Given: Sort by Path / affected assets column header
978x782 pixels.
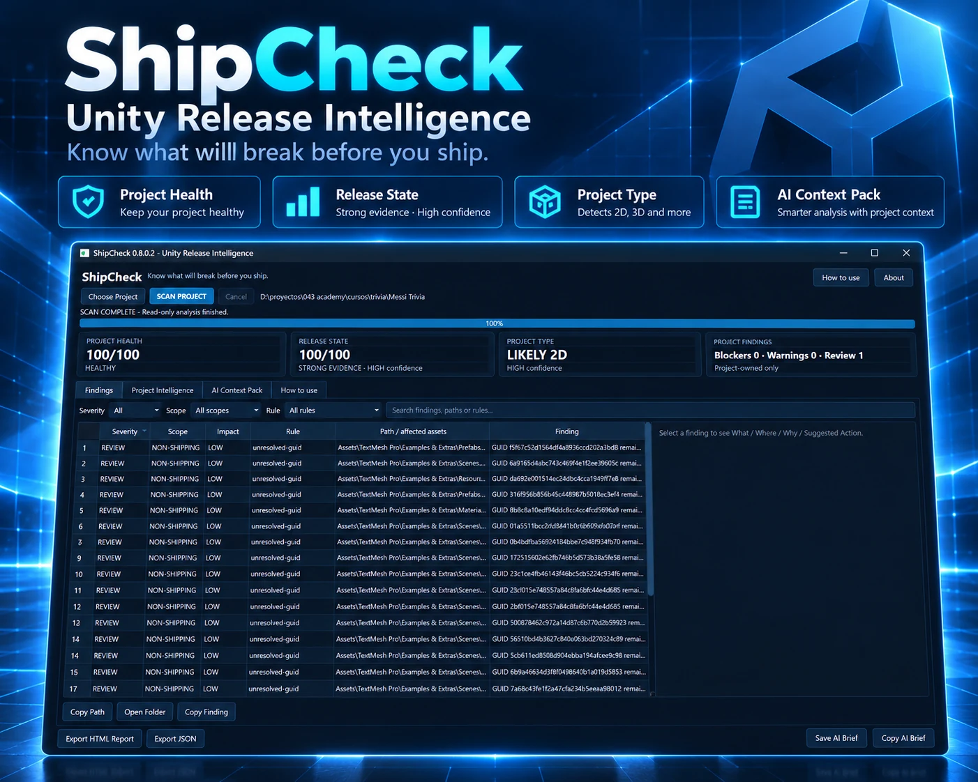Looking at the screenshot, I should [x=413, y=431].
